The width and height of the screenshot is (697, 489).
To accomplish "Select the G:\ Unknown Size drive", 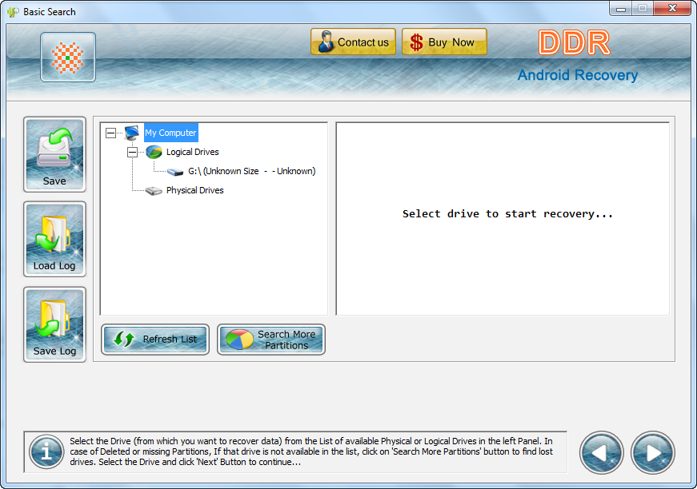I will point(251,171).
